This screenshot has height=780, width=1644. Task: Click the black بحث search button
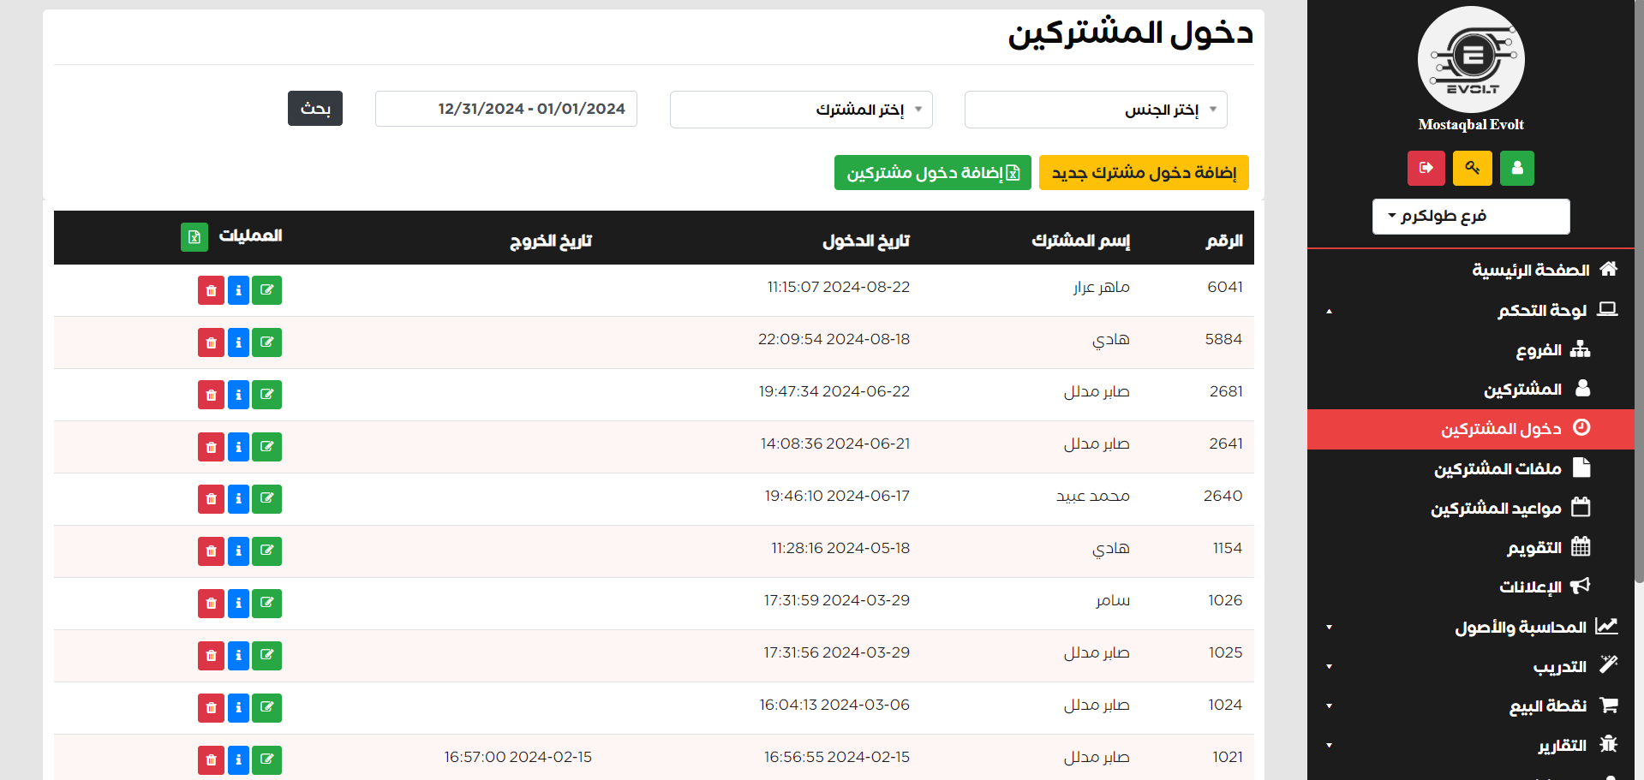[314, 109]
